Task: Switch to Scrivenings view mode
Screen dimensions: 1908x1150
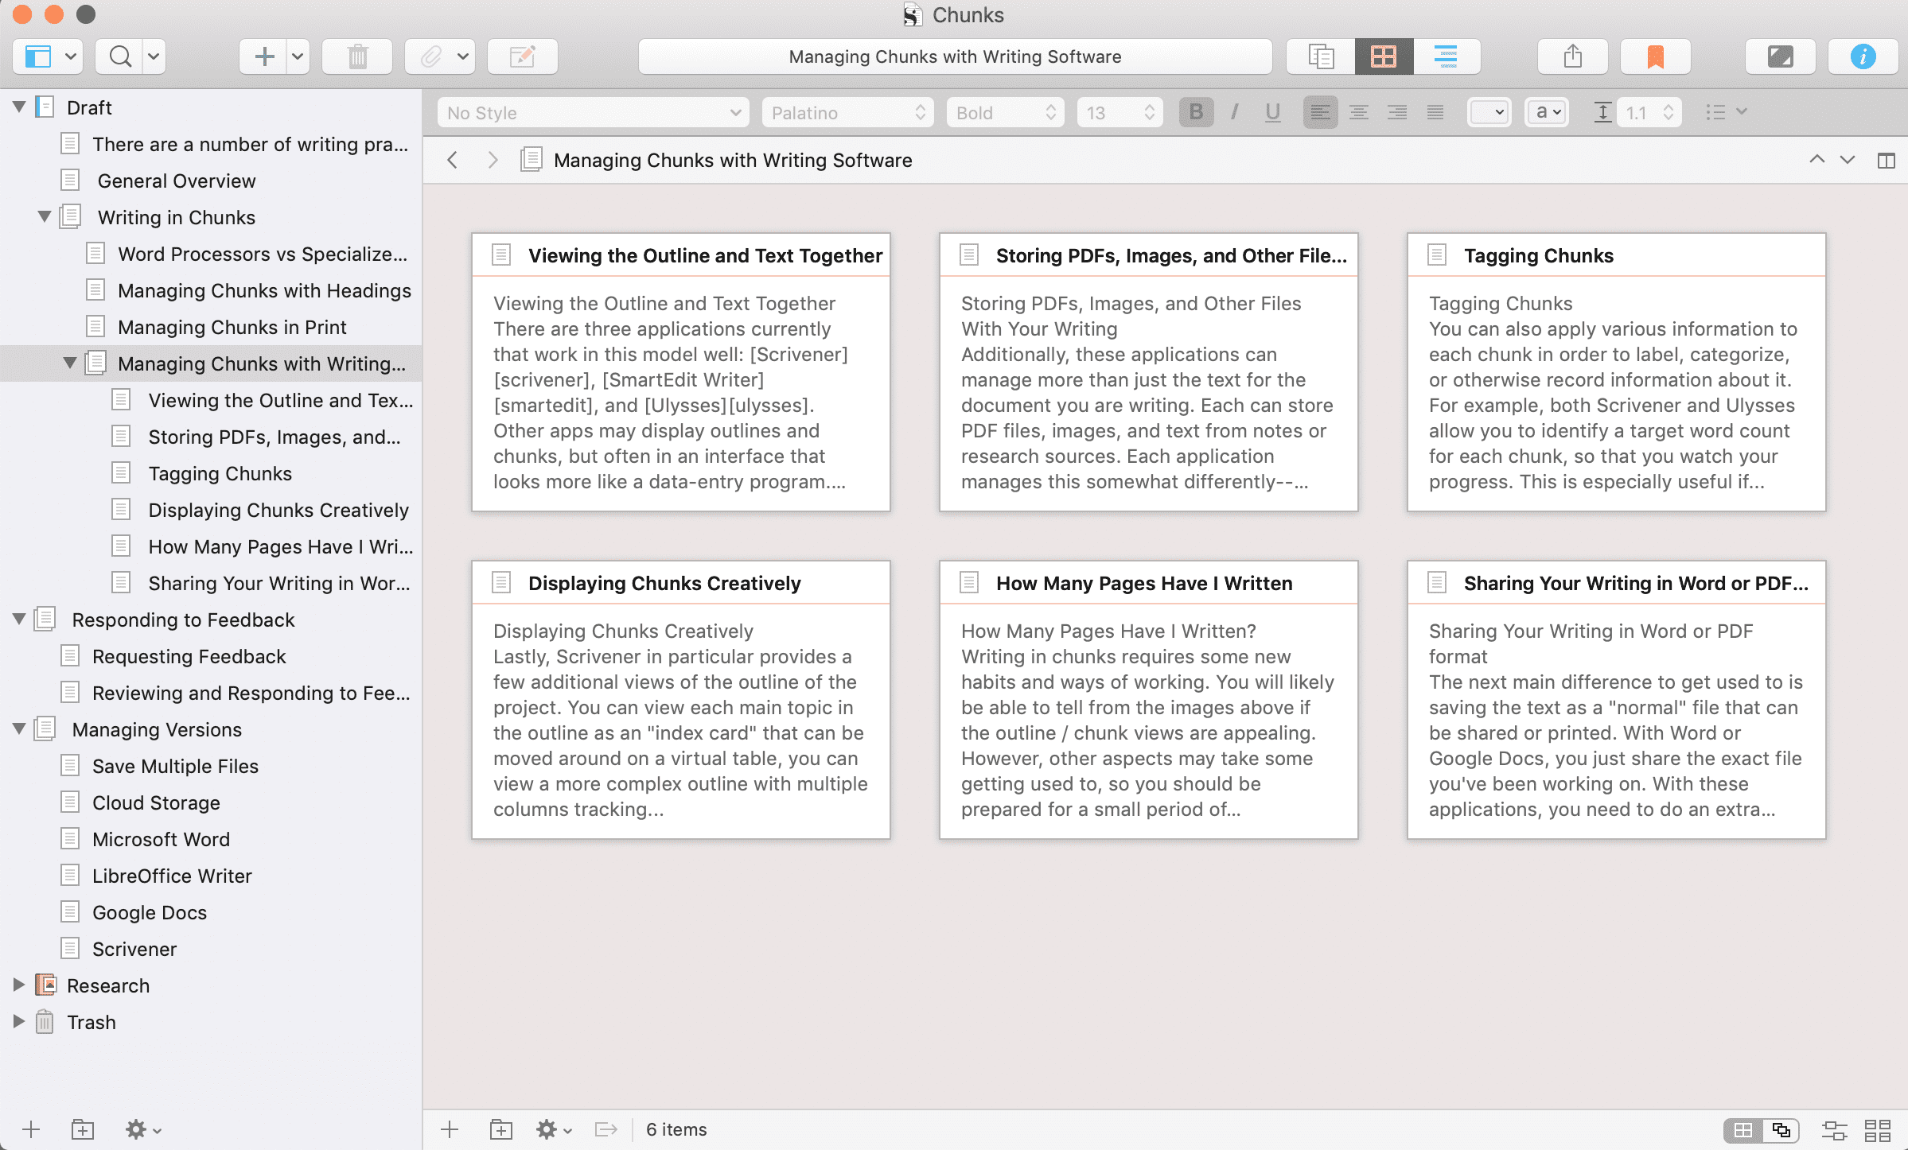Action: pos(1321,56)
